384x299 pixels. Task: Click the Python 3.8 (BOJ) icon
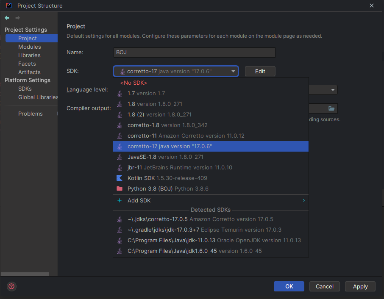[120, 188]
